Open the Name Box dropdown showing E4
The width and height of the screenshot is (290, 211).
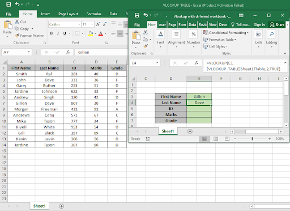point(157,63)
